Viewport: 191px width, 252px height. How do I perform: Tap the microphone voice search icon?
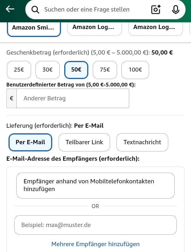pyautogui.click(x=175, y=10)
